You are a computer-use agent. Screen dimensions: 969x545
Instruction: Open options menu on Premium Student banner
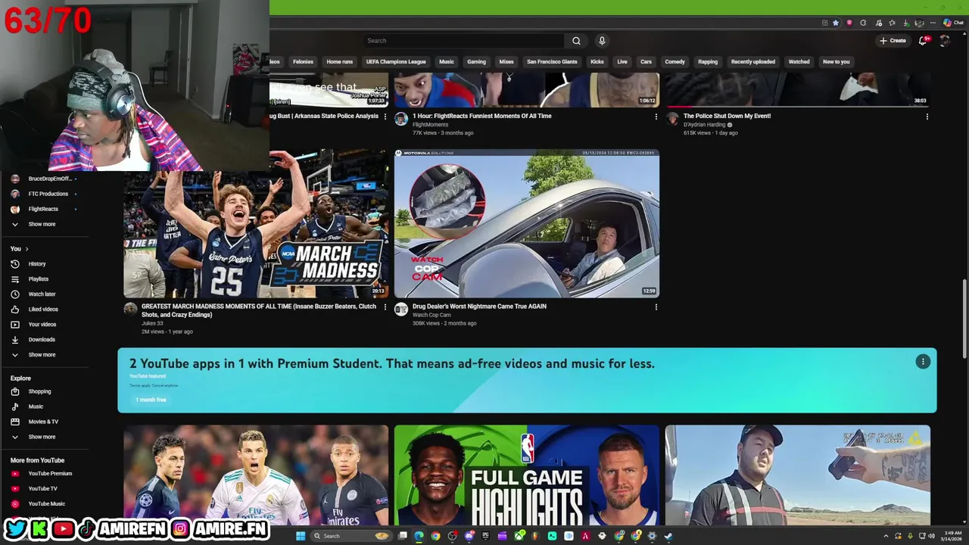point(923,362)
